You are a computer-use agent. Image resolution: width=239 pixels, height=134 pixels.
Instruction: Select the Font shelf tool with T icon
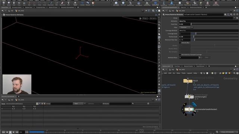[x=68, y=3]
